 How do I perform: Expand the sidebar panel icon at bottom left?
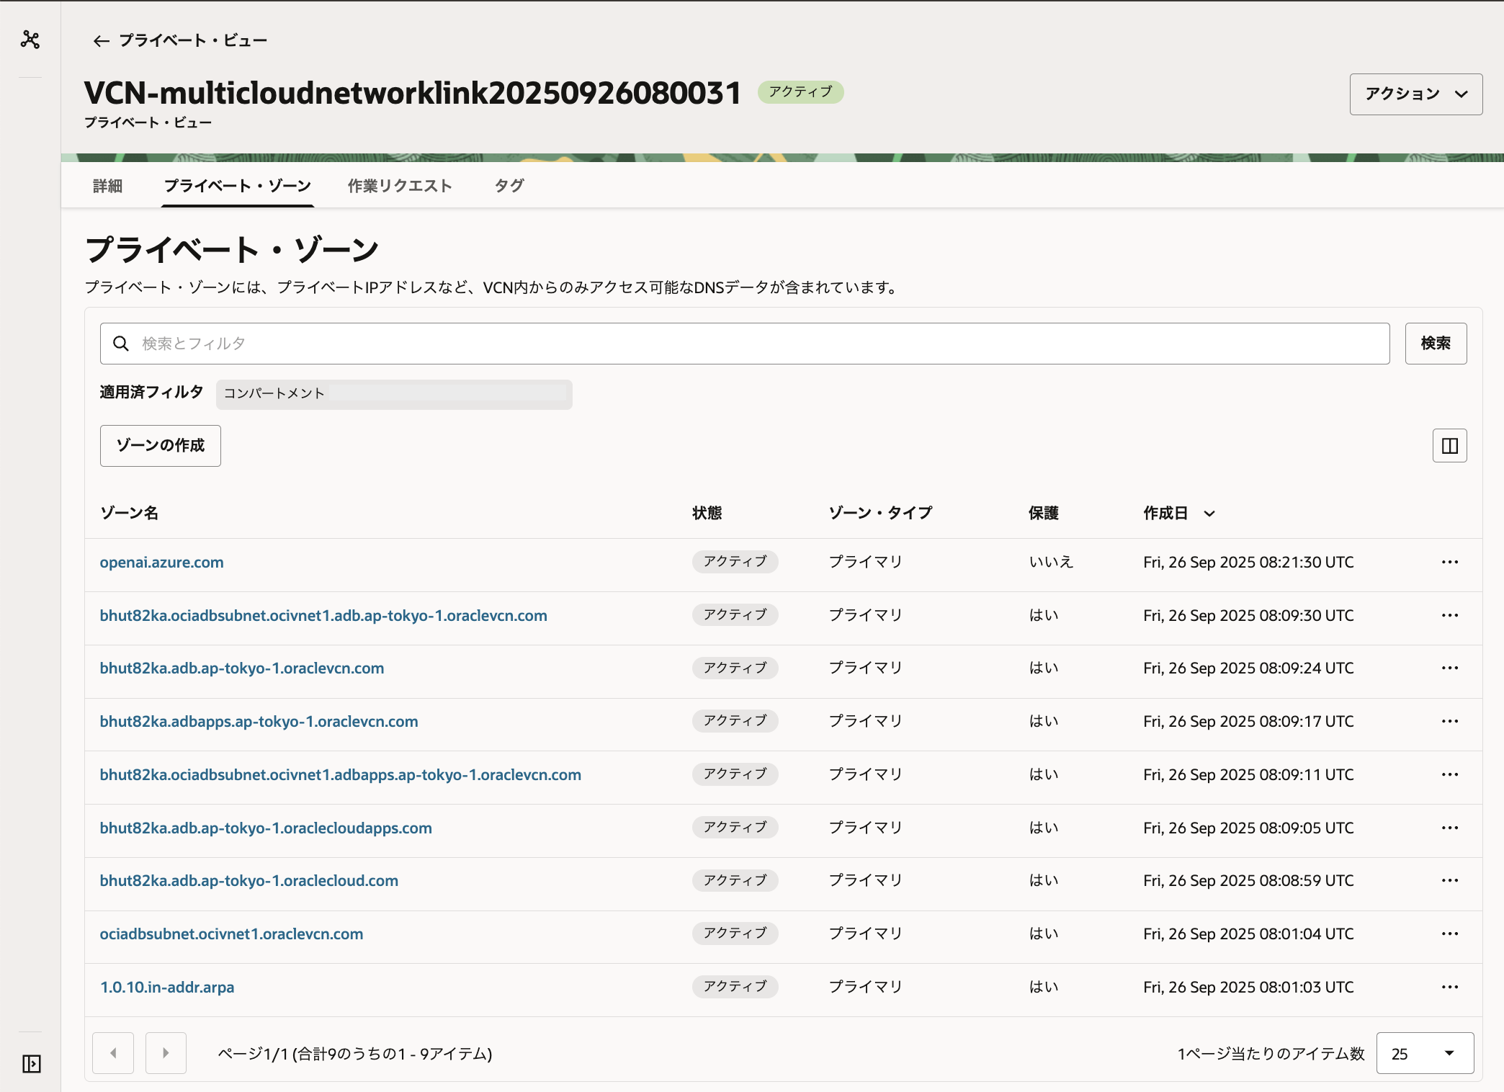click(32, 1063)
